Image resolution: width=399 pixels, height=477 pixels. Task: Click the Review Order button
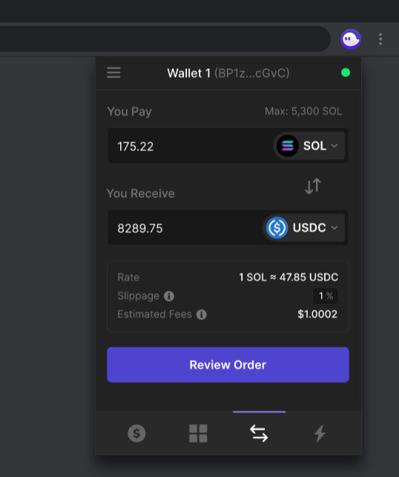(228, 364)
